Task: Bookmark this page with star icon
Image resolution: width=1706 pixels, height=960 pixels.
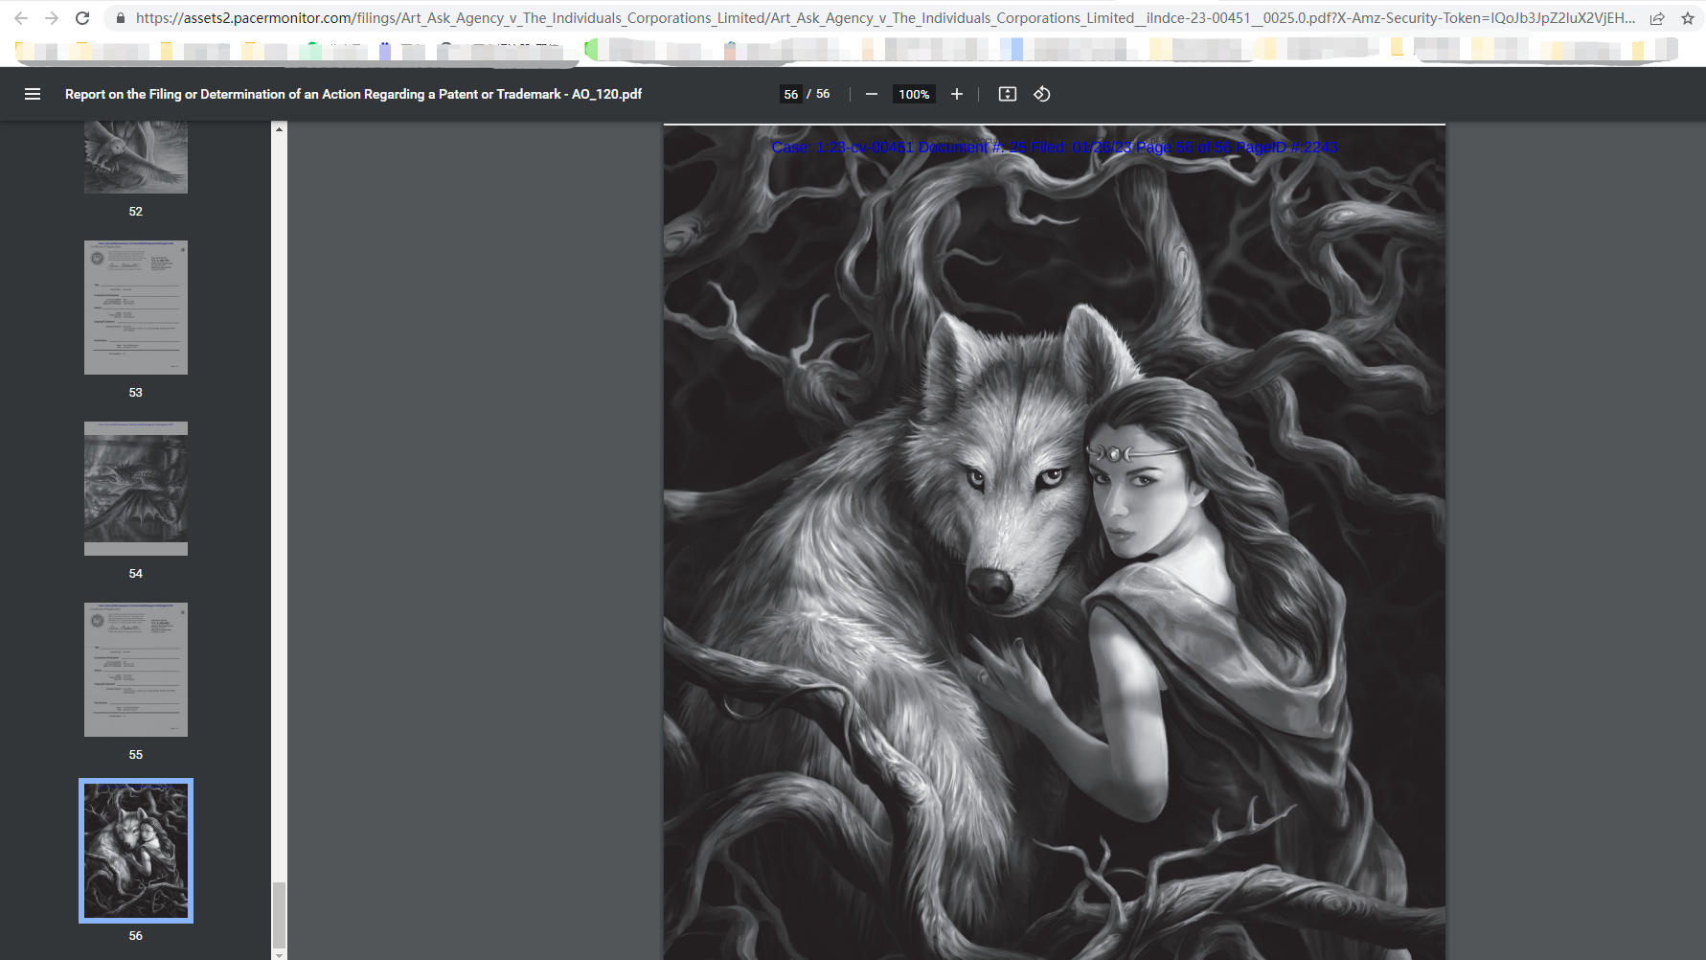Action: 1687,18
